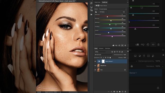Hide the Обработка layer
The image size is (165, 93).
tap(95, 66)
